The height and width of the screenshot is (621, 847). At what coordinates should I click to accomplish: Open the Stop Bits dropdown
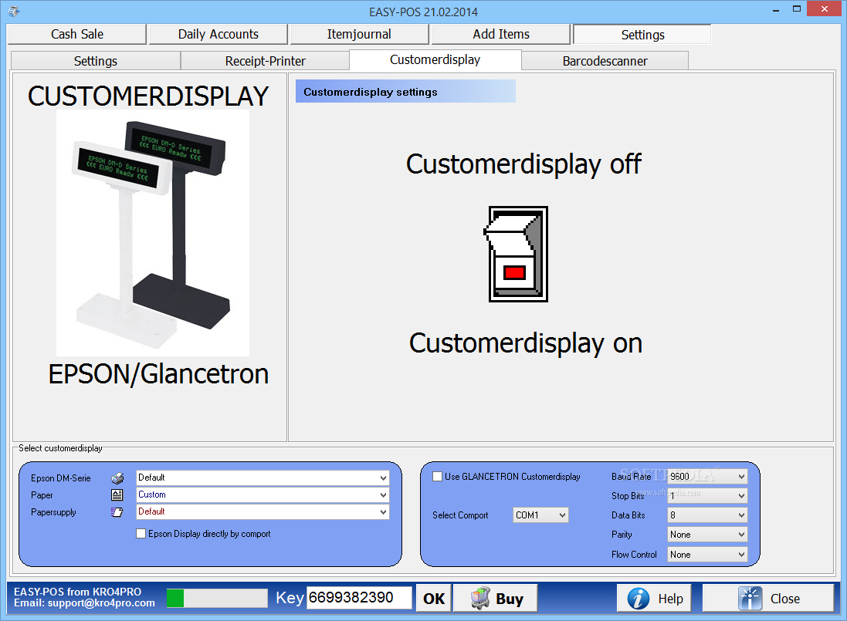(707, 495)
